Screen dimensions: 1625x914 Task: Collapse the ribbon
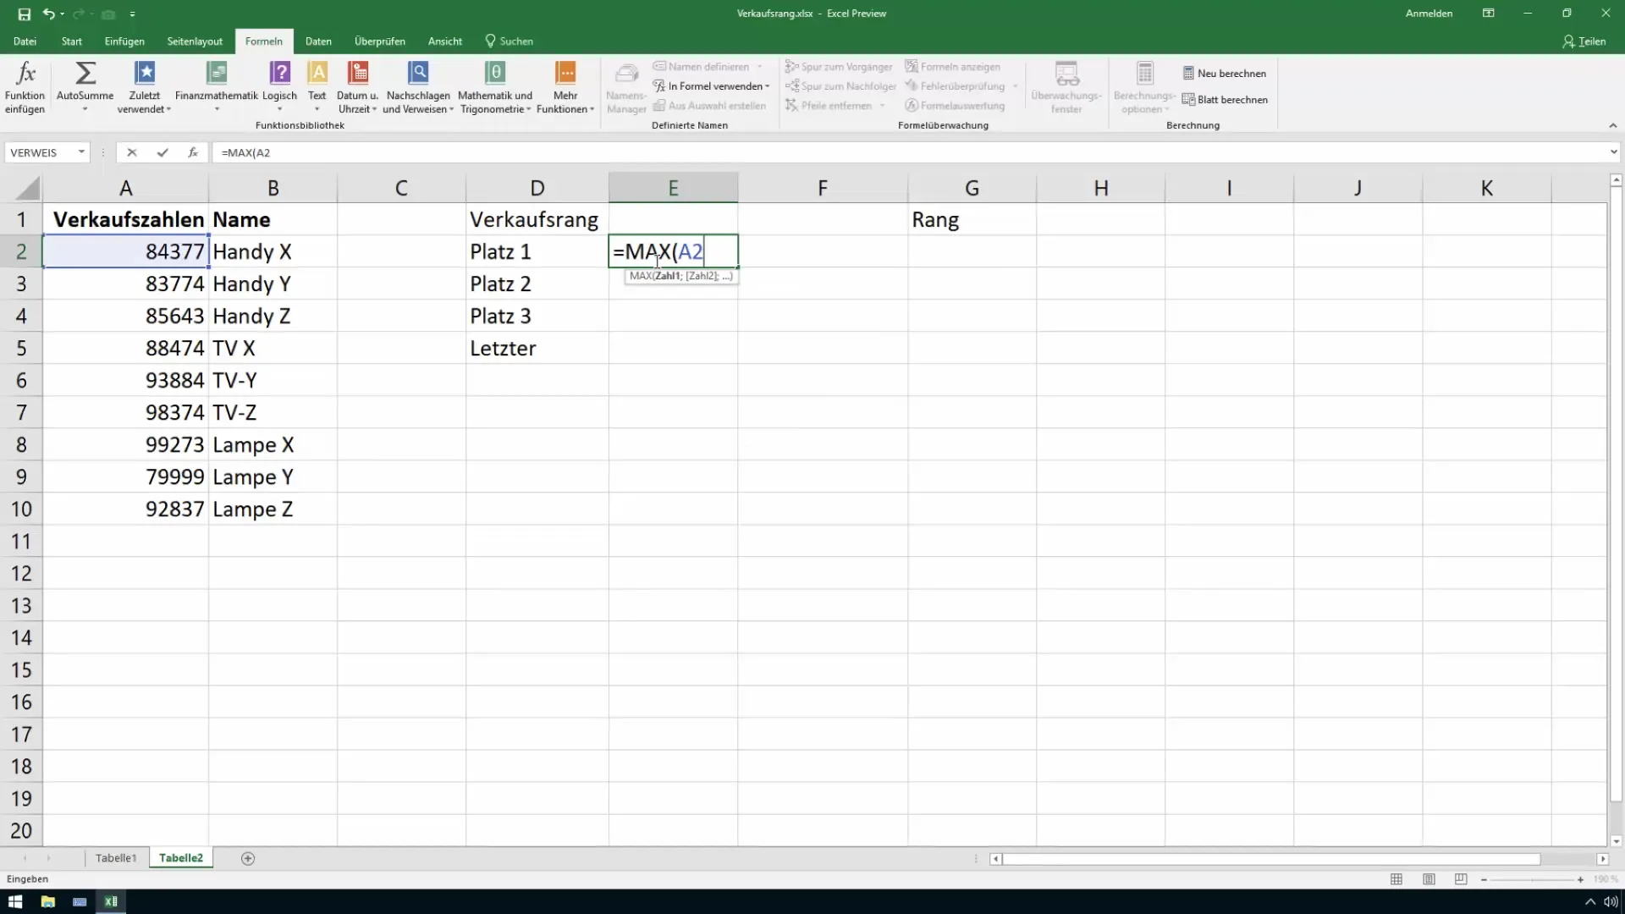1612,125
